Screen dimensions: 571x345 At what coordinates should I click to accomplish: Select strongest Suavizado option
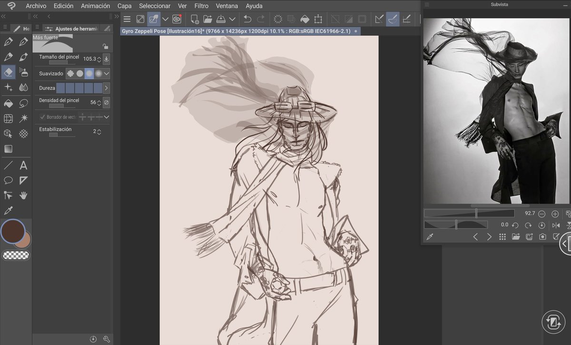click(x=98, y=74)
